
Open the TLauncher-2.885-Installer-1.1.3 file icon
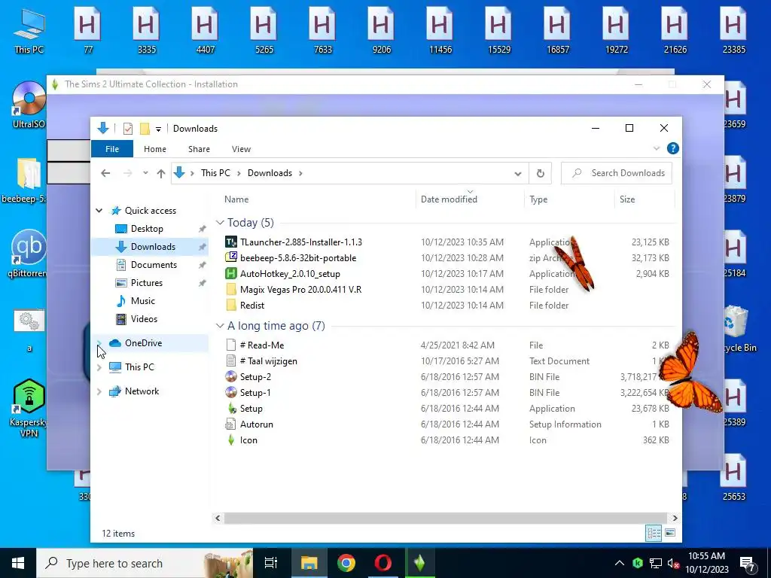click(x=231, y=242)
